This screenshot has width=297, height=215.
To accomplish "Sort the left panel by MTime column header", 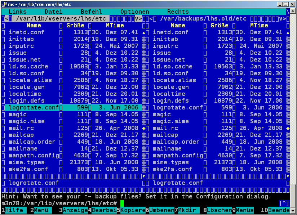I will (x=115, y=26).
